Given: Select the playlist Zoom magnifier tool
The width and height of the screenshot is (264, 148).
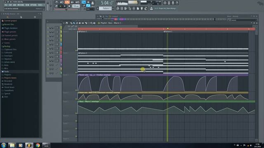Looking at the screenshot, I should (92, 23).
